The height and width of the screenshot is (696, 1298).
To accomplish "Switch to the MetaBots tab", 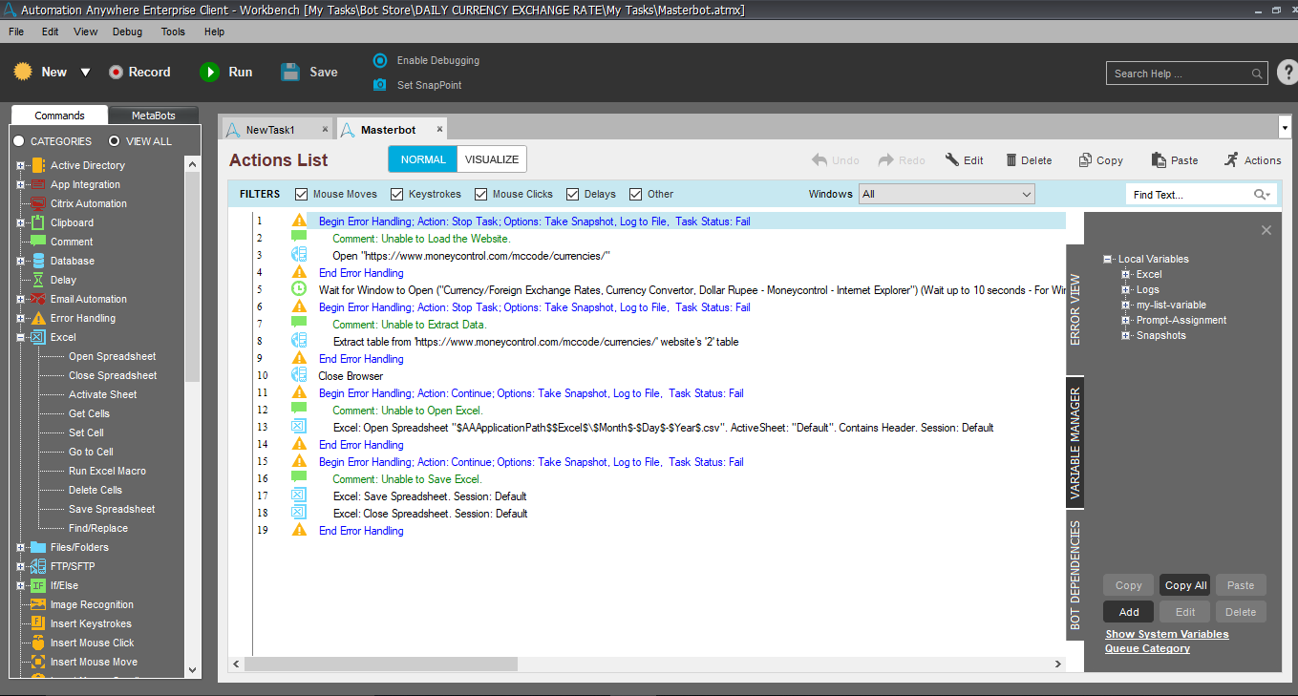I will tap(153, 116).
